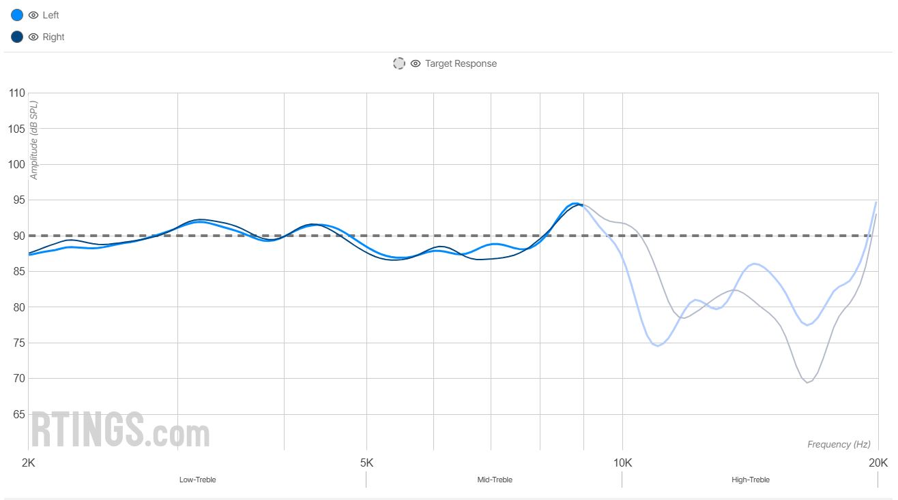
Task: Click the 10K frequency axis label
Action: point(622,463)
